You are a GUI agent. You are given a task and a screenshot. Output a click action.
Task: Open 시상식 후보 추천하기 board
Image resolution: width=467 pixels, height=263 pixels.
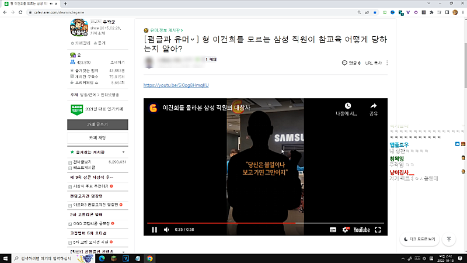(x=91, y=186)
